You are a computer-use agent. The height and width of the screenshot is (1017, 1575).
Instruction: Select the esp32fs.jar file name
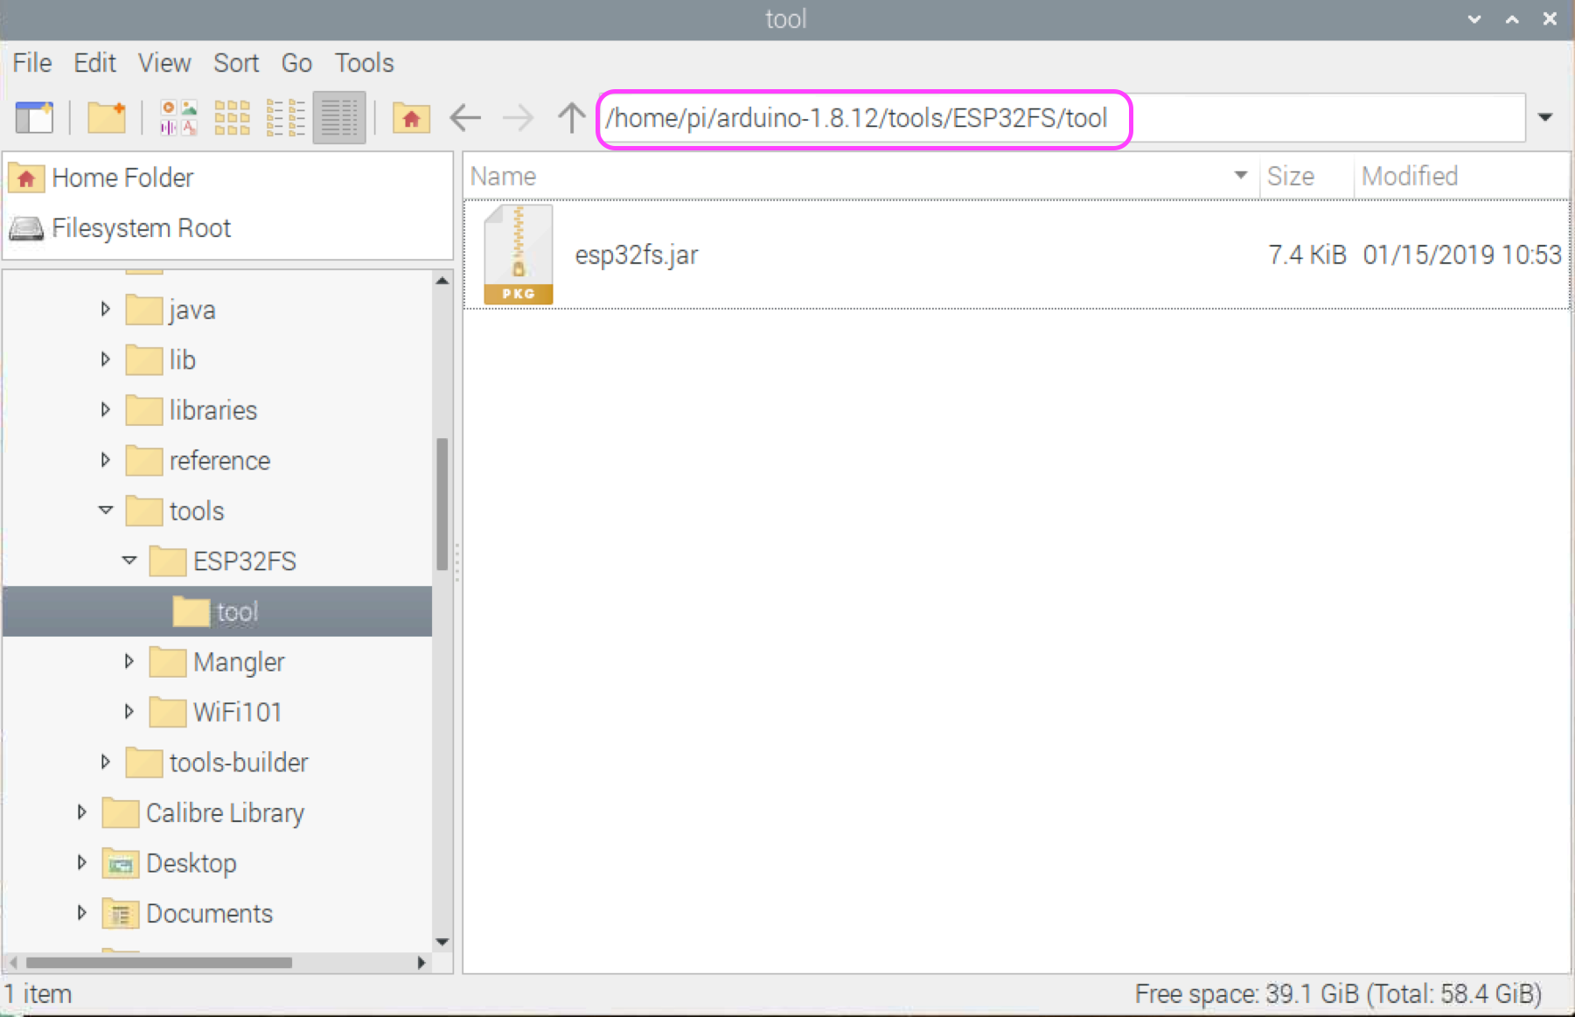tap(637, 254)
